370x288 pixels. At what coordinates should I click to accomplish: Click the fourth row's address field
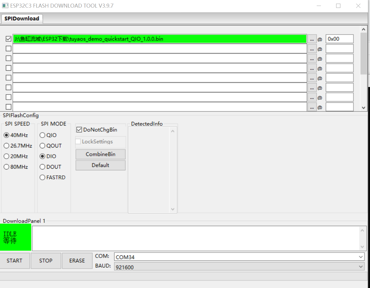[340, 68]
